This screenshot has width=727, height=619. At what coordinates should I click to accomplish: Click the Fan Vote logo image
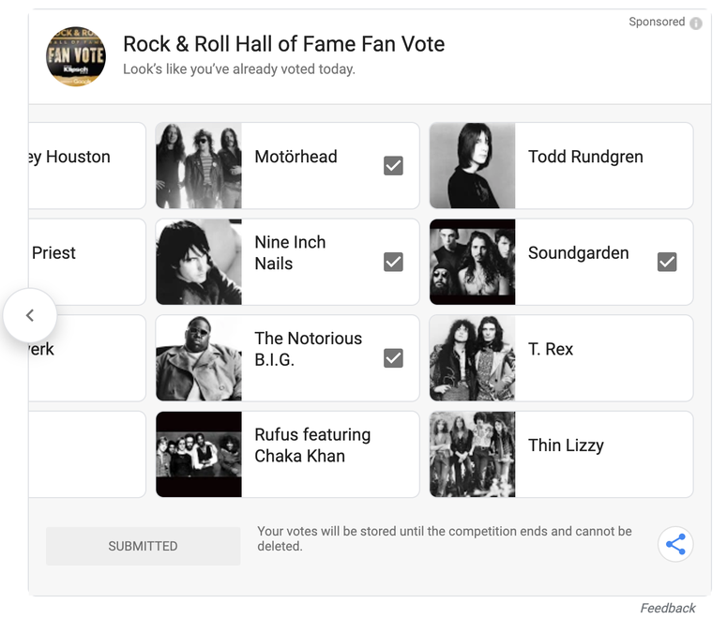point(76,56)
